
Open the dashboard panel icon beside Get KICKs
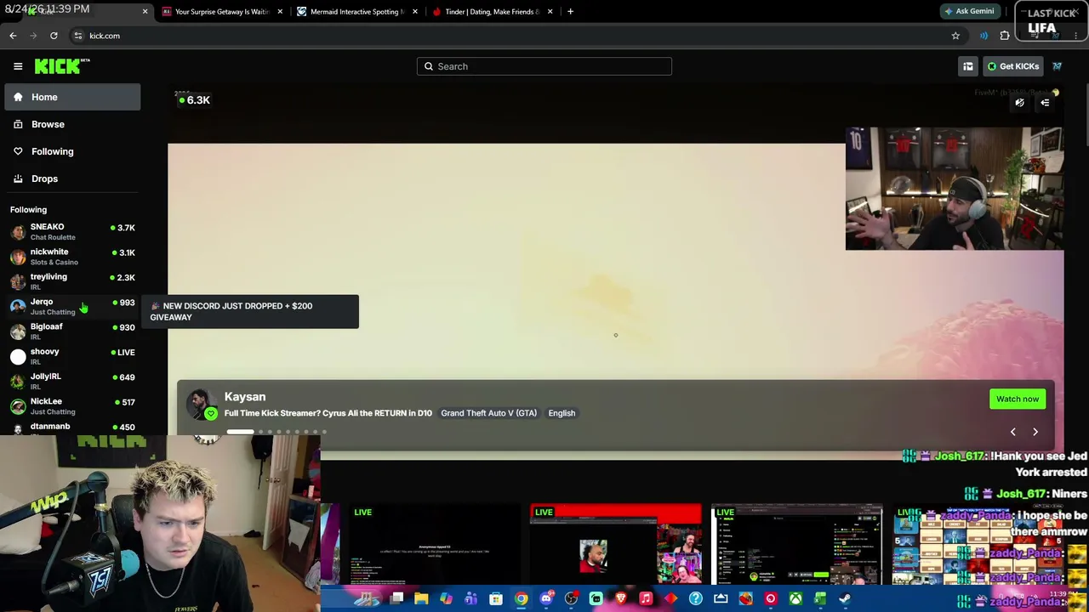(x=968, y=66)
